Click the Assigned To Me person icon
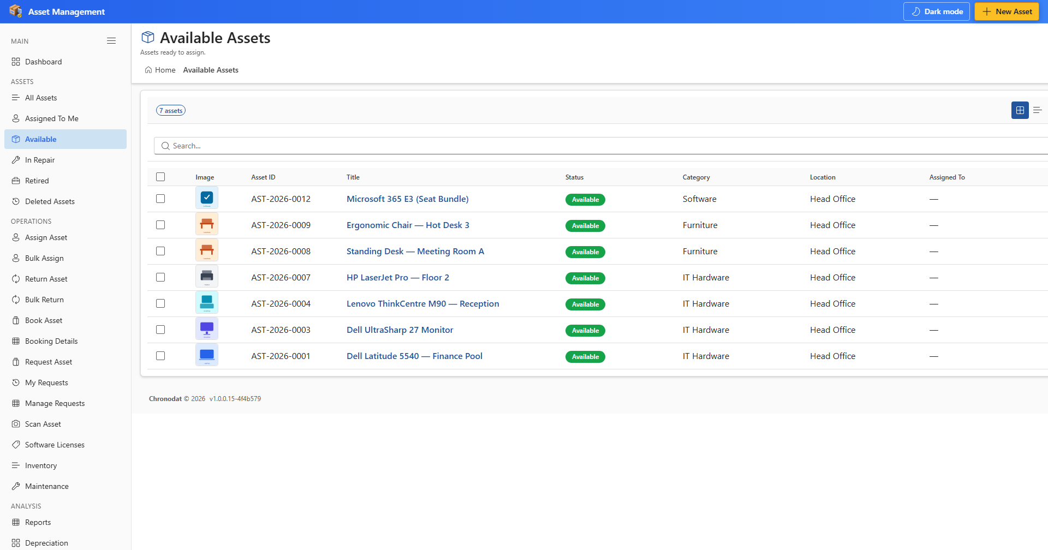 pos(16,118)
